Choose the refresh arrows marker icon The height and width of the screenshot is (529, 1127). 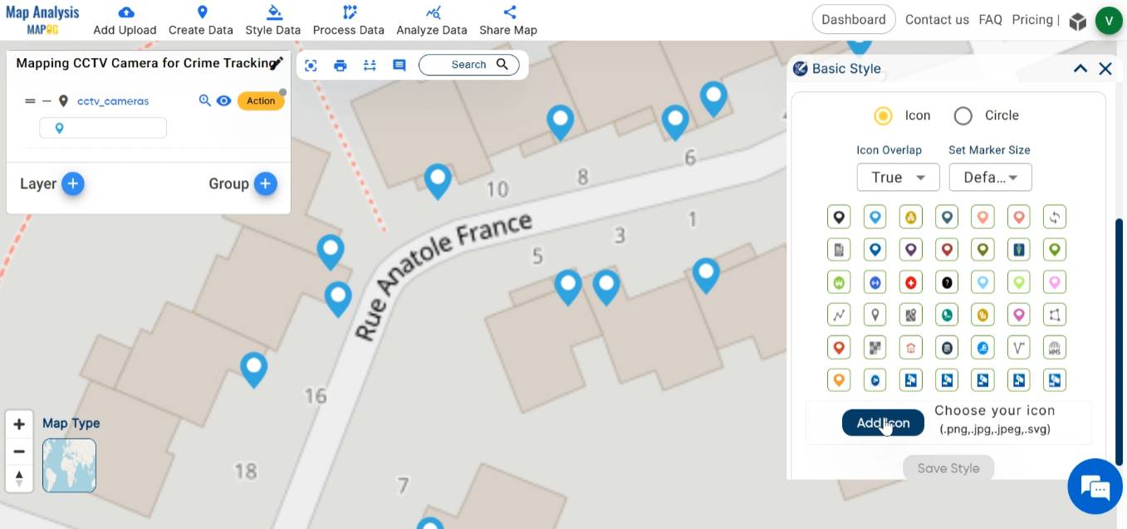coord(1055,218)
